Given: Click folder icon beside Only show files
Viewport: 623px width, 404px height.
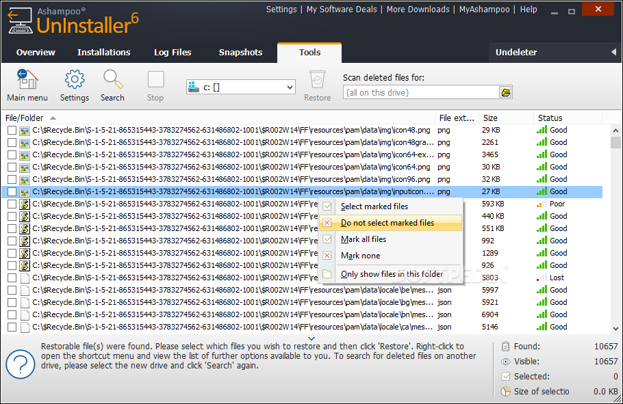Looking at the screenshot, I should [x=327, y=274].
